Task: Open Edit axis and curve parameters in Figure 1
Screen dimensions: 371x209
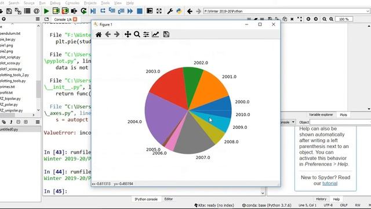Action: tap(155, 34)
